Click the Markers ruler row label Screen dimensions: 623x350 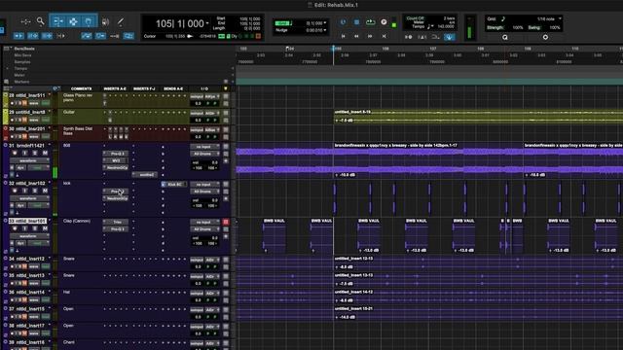pyautogui.click(x=21, y=82)
